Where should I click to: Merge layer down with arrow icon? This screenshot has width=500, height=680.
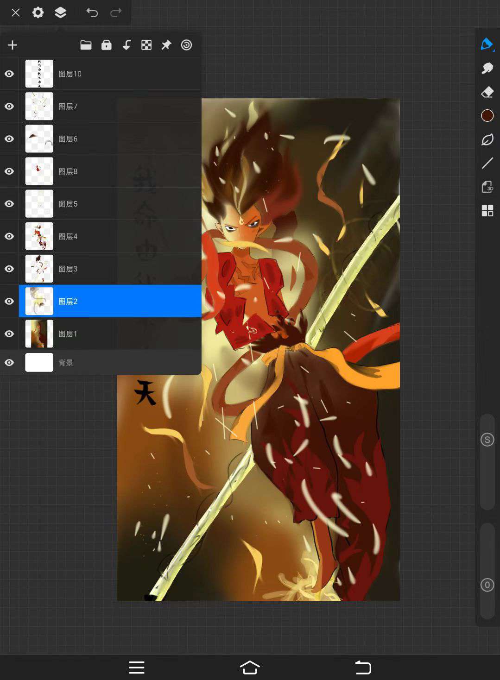click(x=127, y=45)
